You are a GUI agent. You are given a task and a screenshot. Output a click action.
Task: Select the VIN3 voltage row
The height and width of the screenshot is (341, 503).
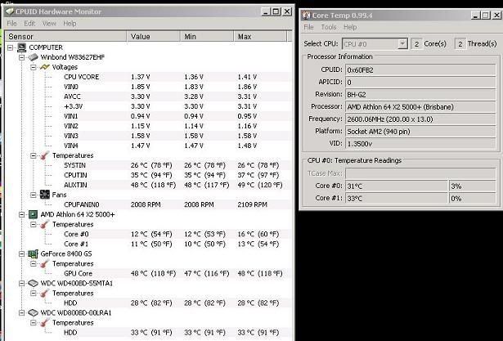tap(177, 136)
